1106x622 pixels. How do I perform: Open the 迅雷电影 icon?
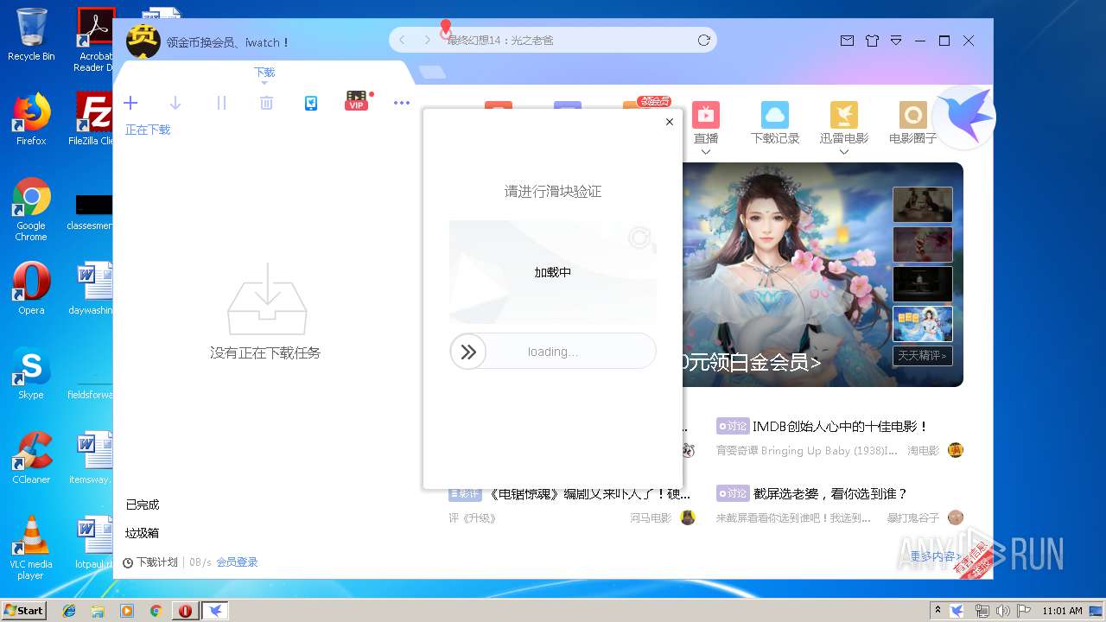pyautogui.click(x=844, y=115)
